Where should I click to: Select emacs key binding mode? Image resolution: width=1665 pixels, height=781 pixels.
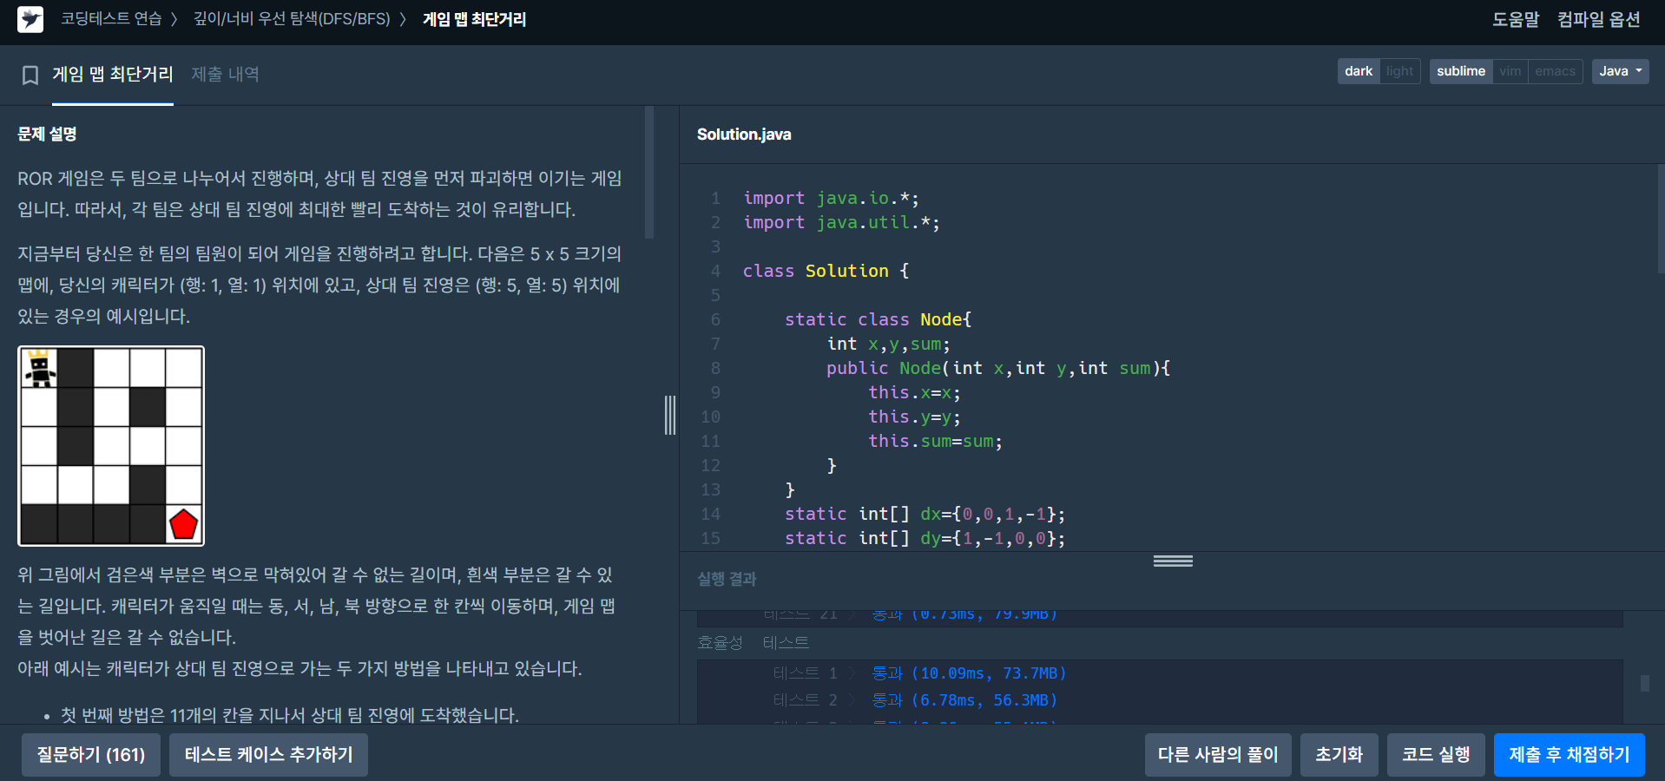click(1555, 71)
